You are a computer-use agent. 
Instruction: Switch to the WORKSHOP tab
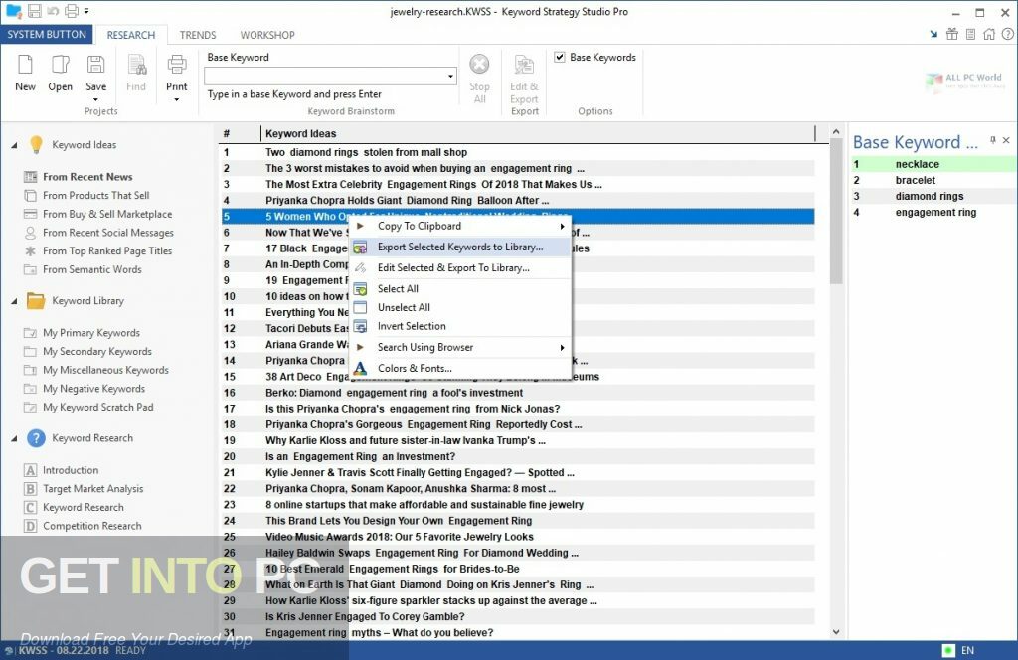tap(267, 35)
